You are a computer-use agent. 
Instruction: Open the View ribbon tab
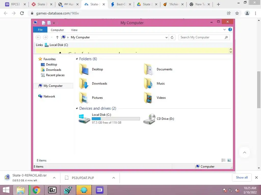tap(74, 30)
